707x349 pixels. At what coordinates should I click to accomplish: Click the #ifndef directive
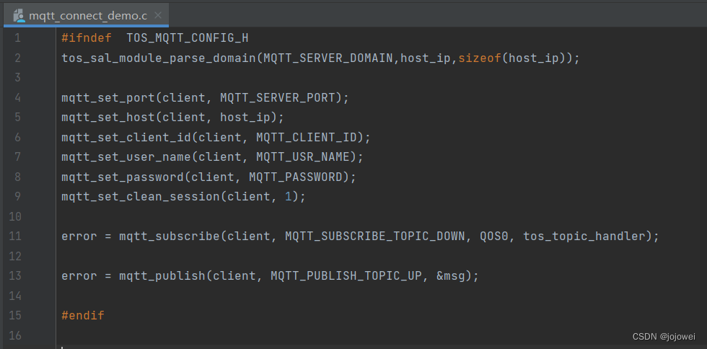pos(87,38)
